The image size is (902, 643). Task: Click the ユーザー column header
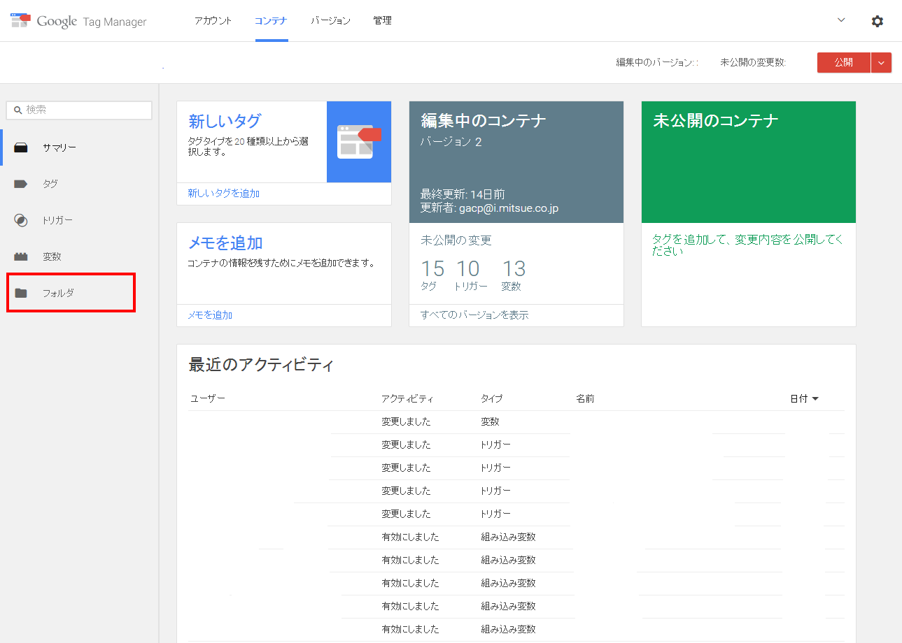[208, 398]
